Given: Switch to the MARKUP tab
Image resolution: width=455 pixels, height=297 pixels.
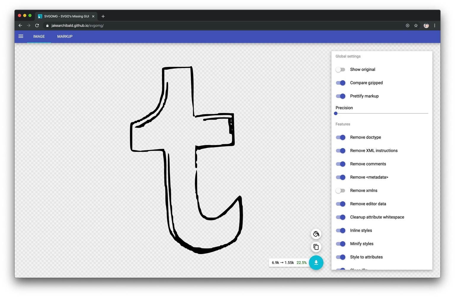Looking at the screenshot, I should coord(65,36).
